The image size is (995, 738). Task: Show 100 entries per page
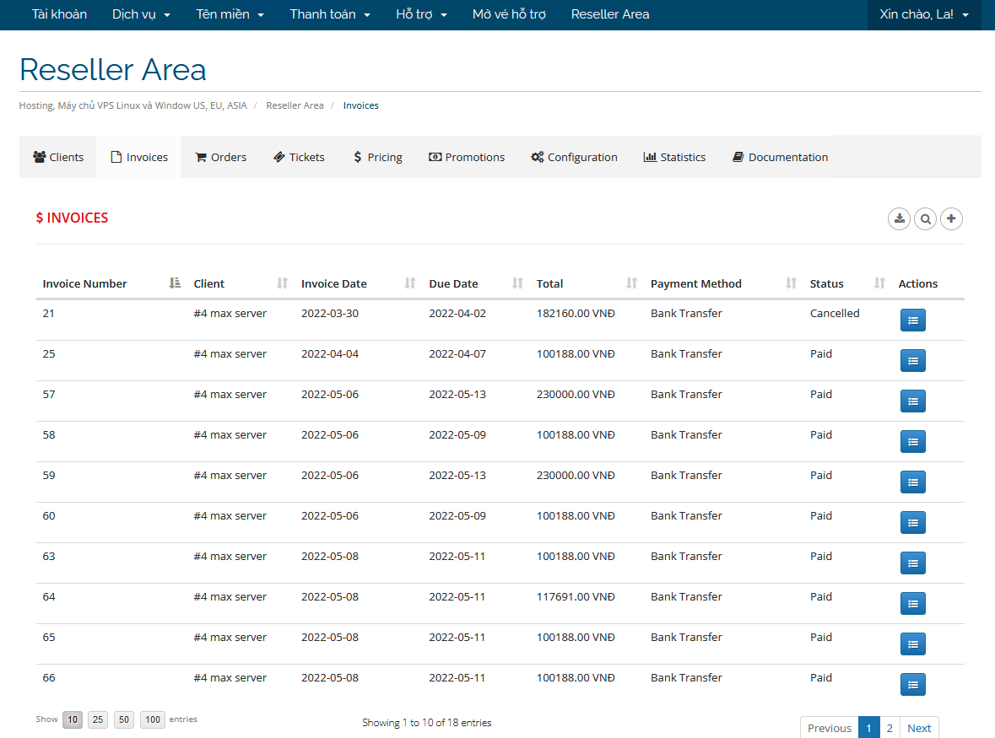(153, 720)
